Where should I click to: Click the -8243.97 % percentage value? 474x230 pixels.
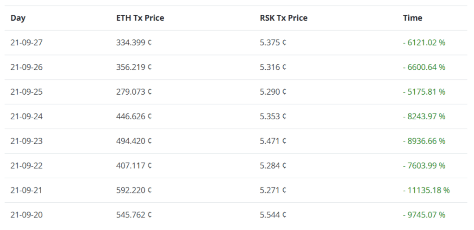coord(424,116)
